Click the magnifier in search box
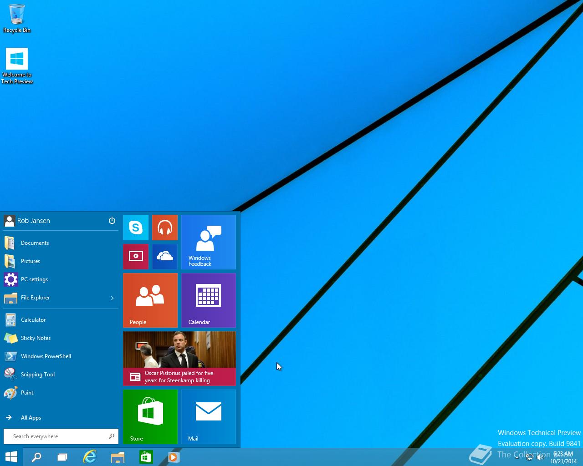The height and width of the screenshot is (466, 583). coord(112,436)
